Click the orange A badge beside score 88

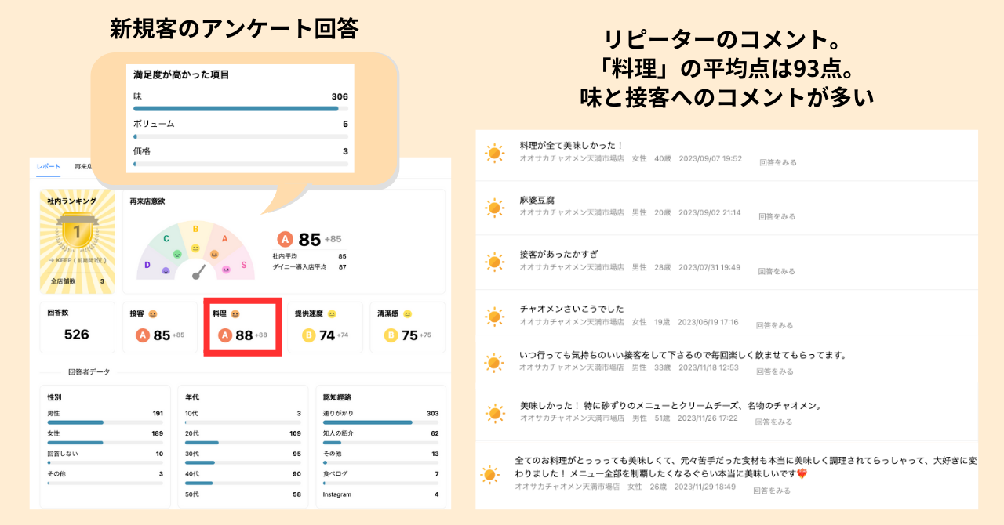225,335
